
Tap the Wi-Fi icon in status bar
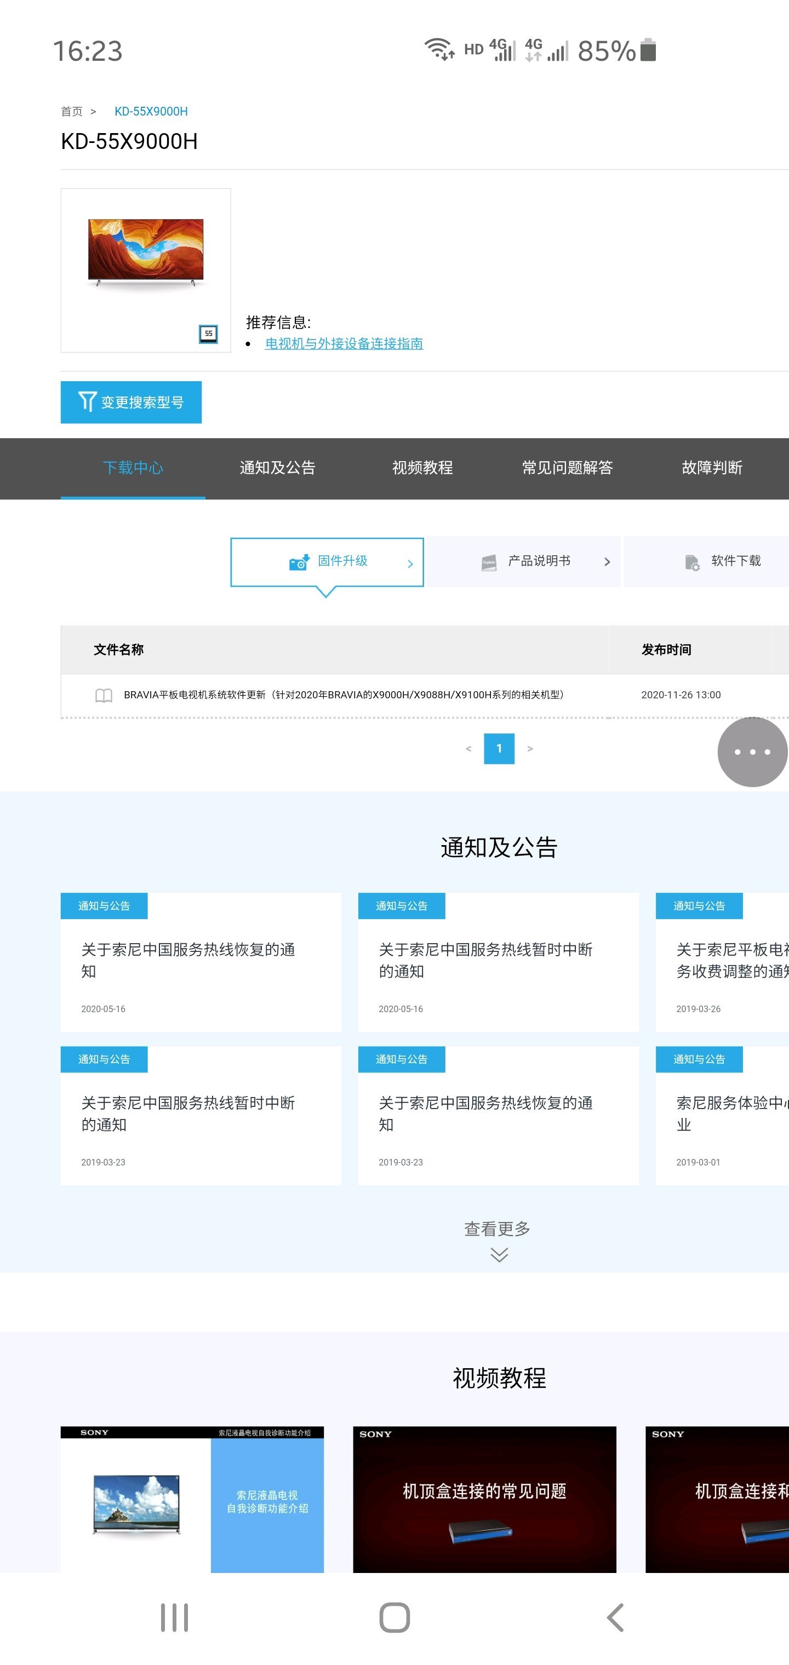coord(440,49)
